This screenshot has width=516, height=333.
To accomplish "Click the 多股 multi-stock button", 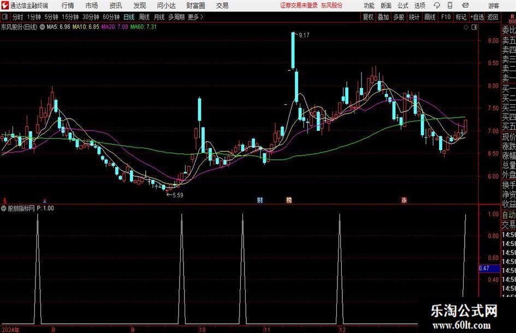I will click(x=399, y=17).
